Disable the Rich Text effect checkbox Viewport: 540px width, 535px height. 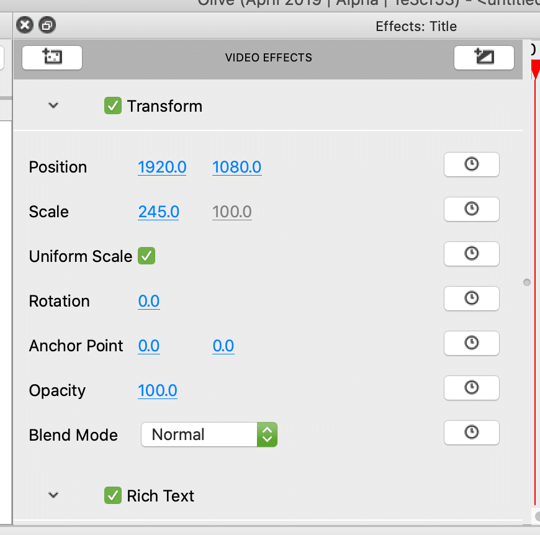pyautogui.click(x=112, y=496)
